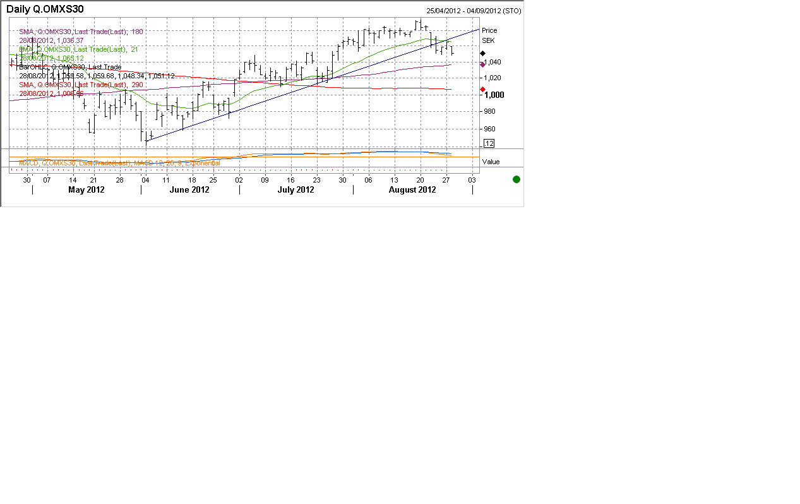Click the Value label of MACD panel
The image size is (800, 504).
click(491, 162)
